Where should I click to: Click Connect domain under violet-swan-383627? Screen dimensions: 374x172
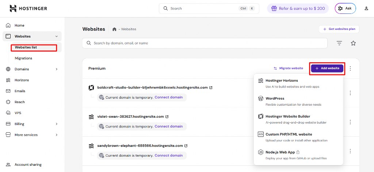pos(169,126)
